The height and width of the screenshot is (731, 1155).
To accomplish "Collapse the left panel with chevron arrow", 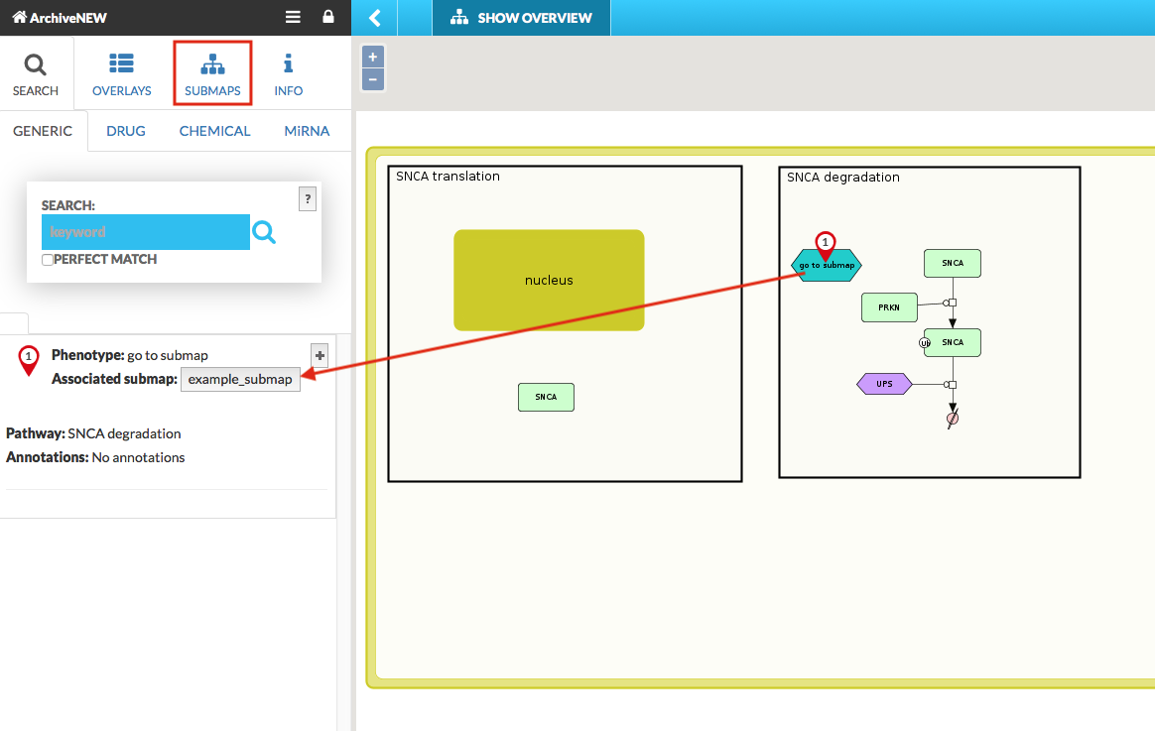I will click(x=375, y=18).
